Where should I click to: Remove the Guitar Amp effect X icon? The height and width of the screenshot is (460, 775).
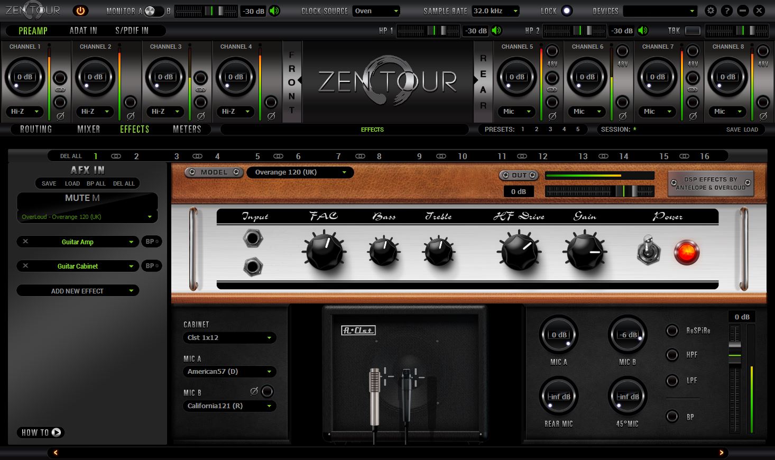coord(25,242)
